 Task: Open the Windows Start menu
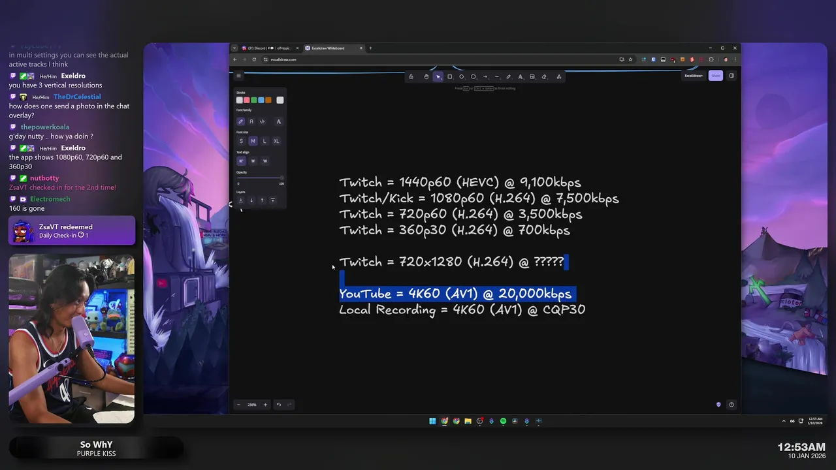coord(432,421)
